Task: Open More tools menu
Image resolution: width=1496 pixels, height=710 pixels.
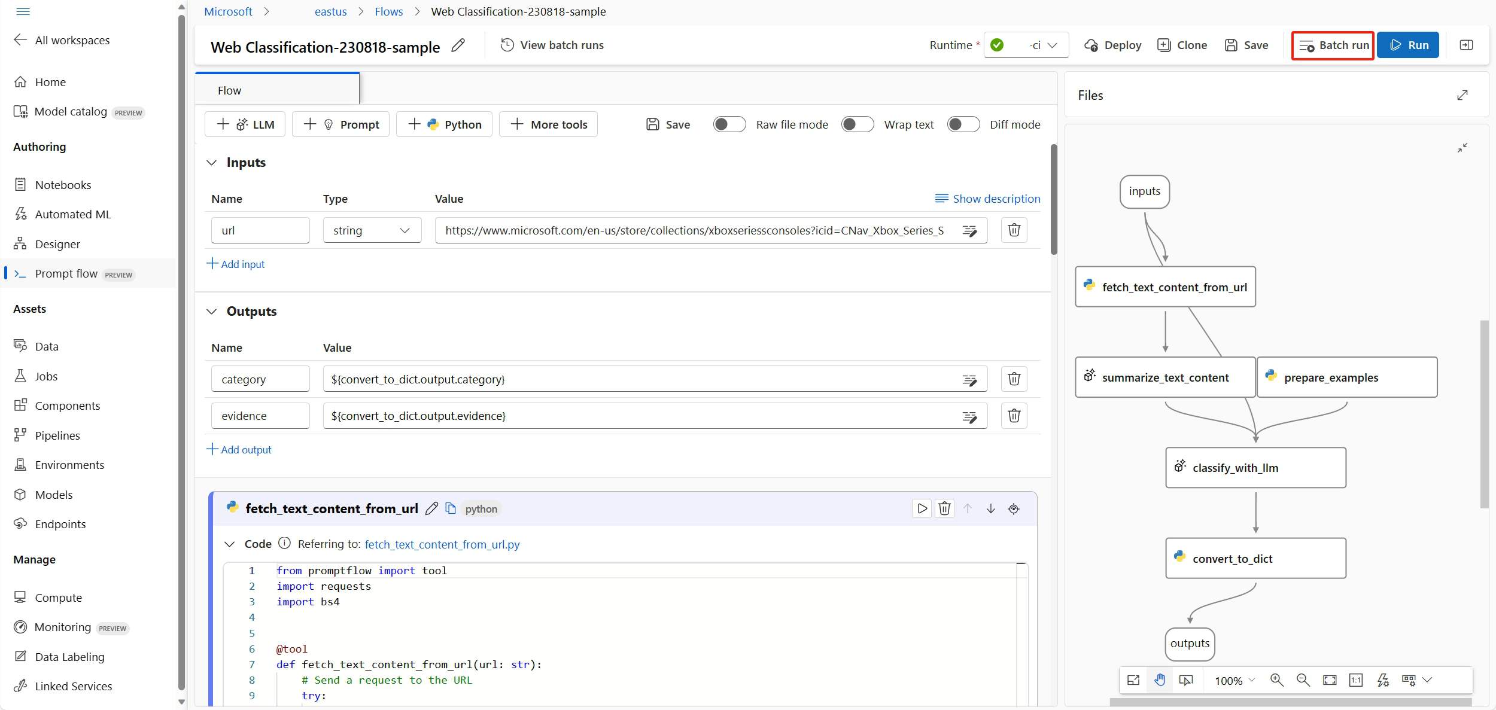Action: tap(548, 124)
